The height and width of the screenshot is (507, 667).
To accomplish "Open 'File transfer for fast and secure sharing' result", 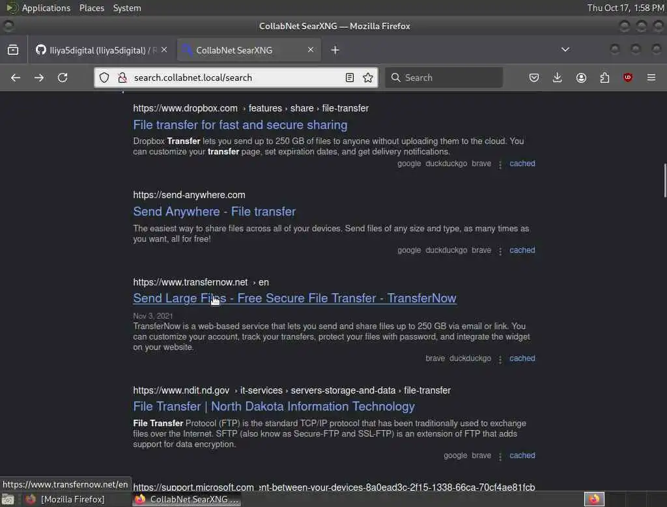I will tap(240, 124).
